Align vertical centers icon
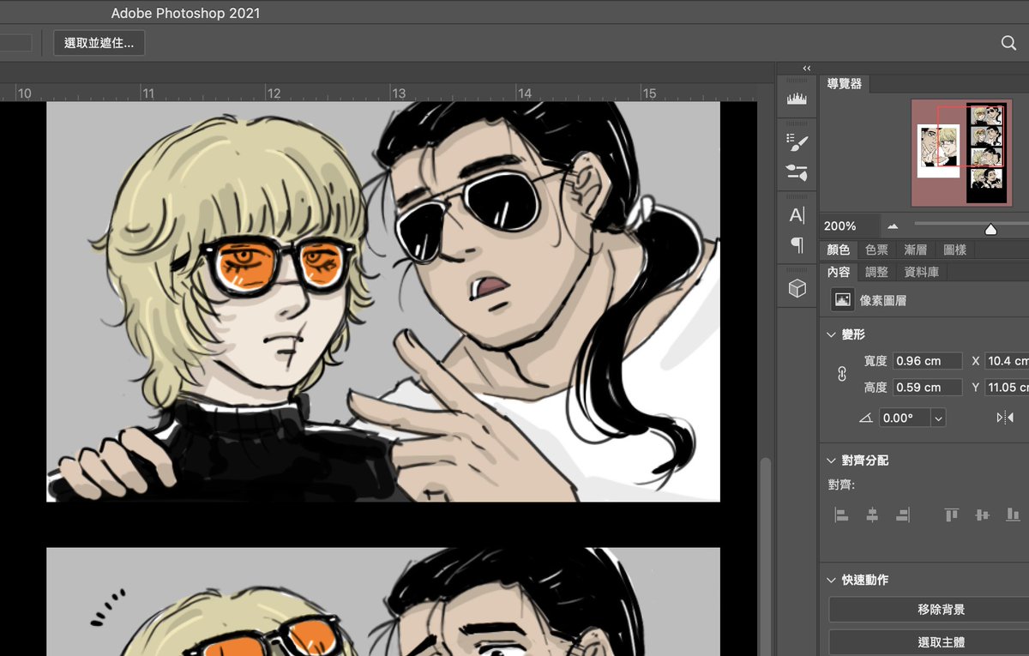Screen dimensions: 1029x656 point(982,515)
